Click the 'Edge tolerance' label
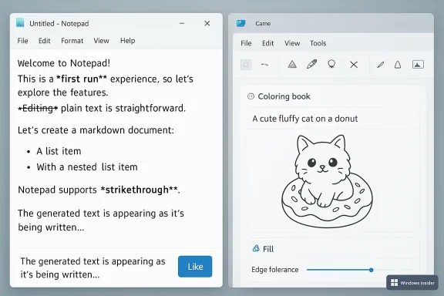This screenshot has width=444, height=296. pyautogui.click(x=275, y=269)
